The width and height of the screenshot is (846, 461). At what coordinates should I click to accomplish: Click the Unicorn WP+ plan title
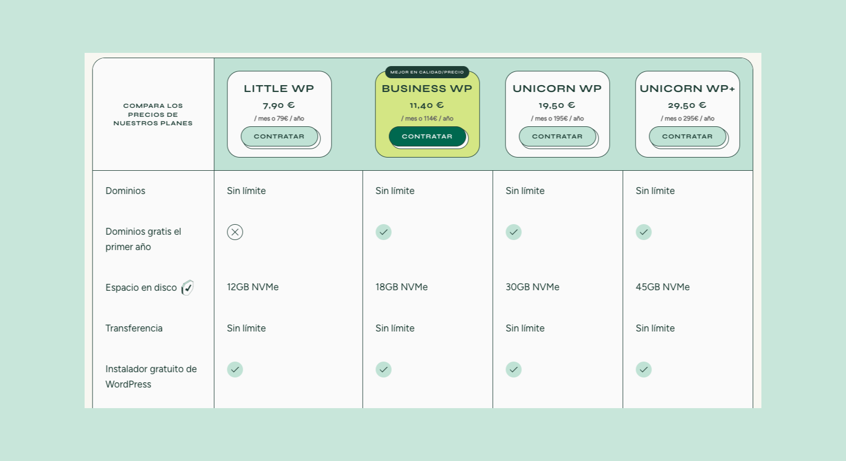coord(687,89)
